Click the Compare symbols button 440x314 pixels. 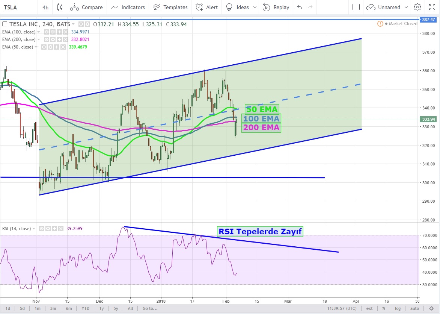click(x=86, y=7)
